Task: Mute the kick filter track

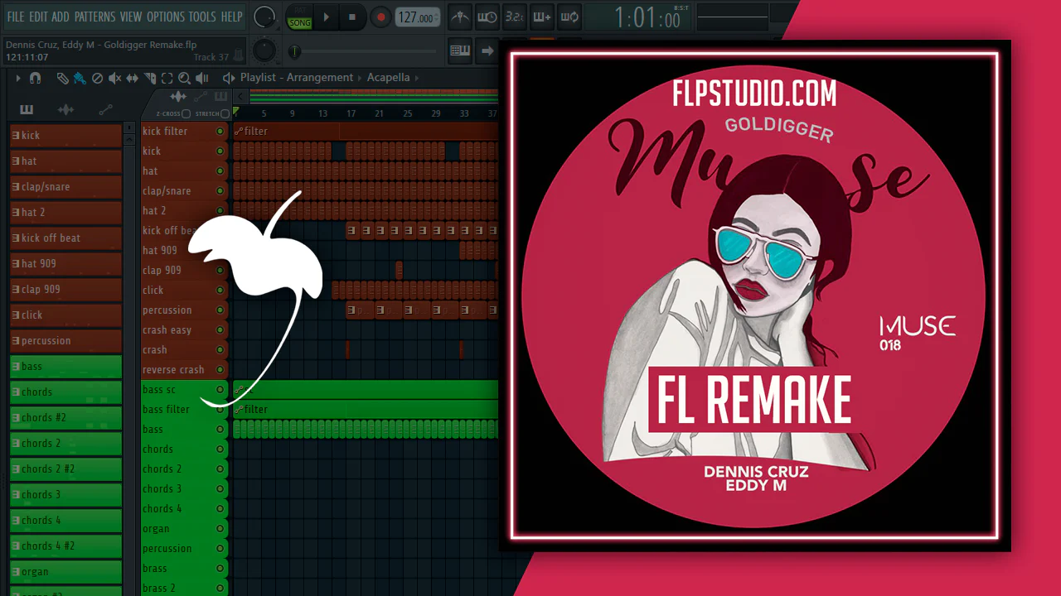Action: coord(220,131)
